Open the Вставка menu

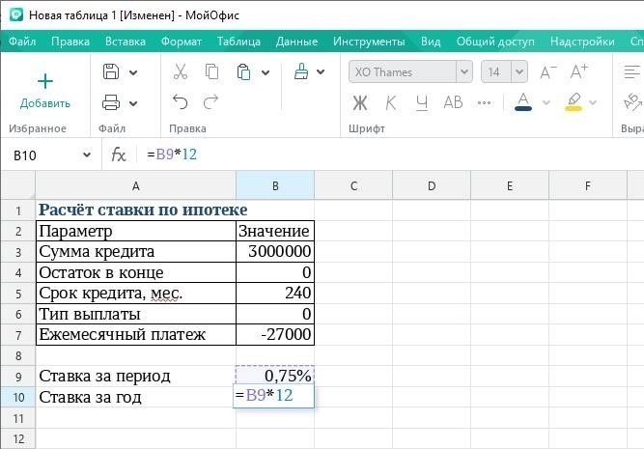click(x=126, y=42)
